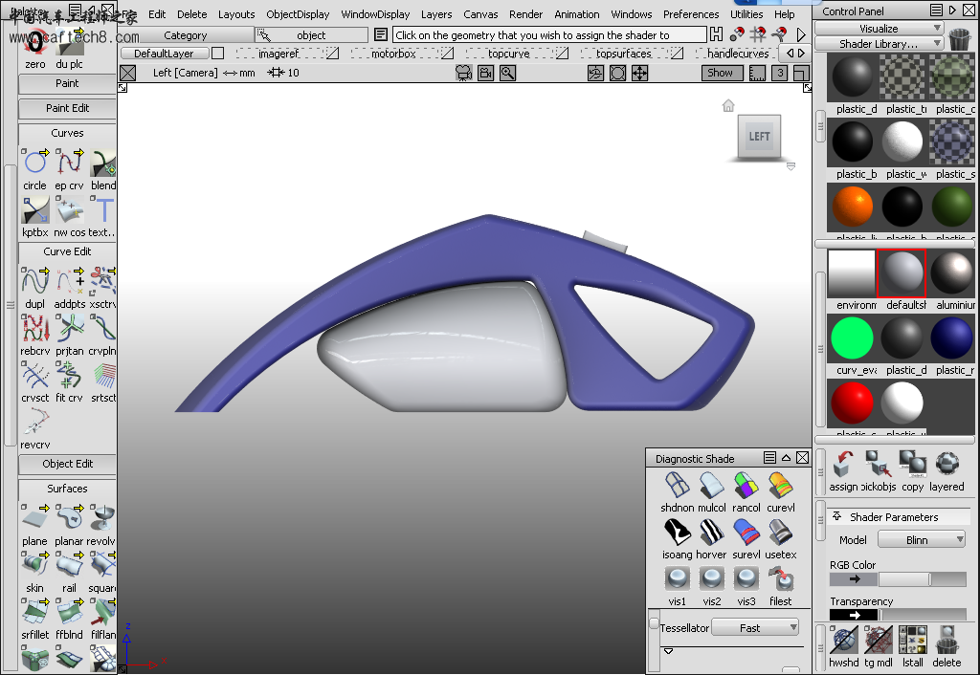This screenshot has height=675, width=980.
Task: Choose the addpts curve edit tool
Action: pyautogui.click(x=69, y=282)
